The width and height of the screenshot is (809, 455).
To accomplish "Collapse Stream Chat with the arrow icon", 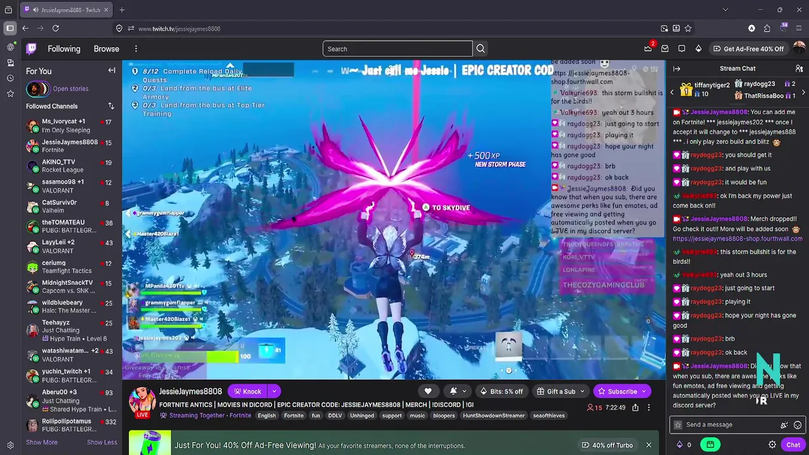I will click(676, 68).
